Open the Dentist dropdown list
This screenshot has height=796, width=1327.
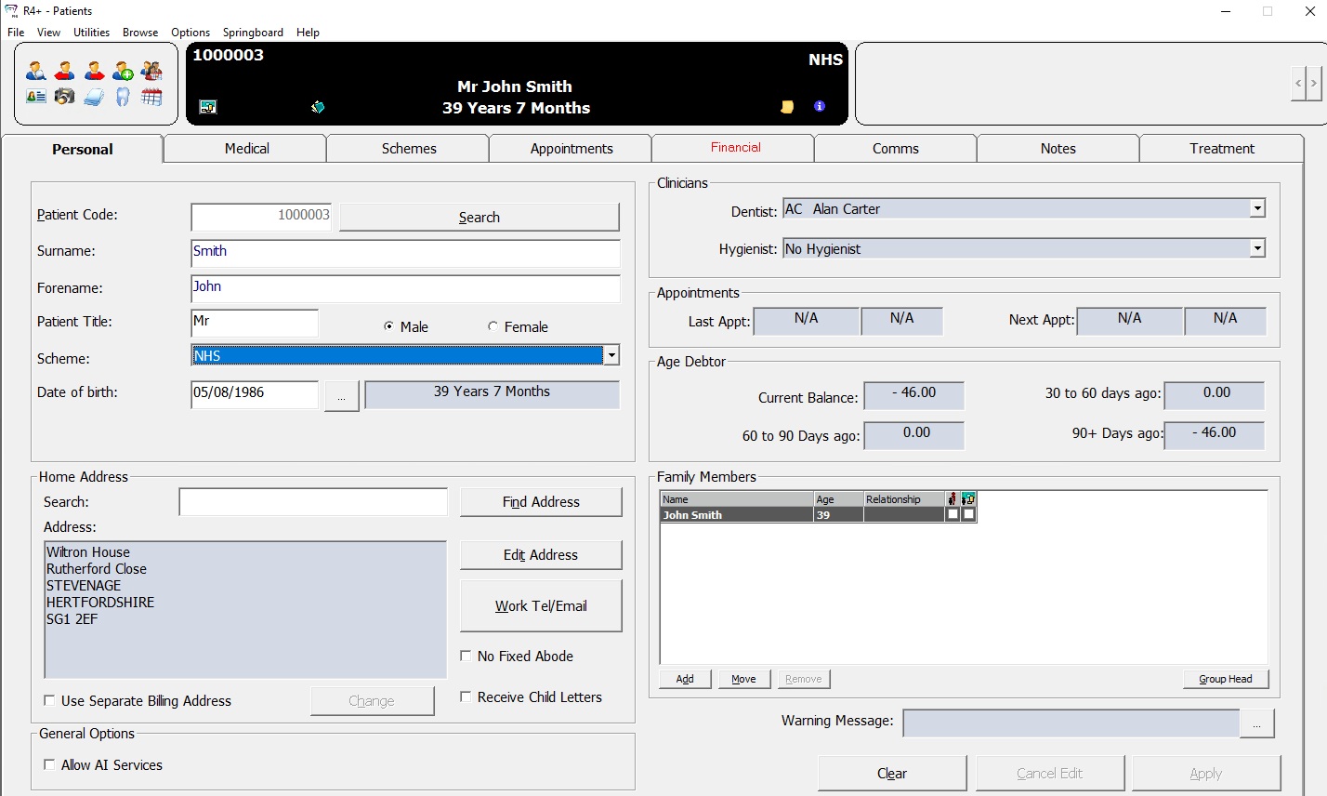coord(1256,209)
